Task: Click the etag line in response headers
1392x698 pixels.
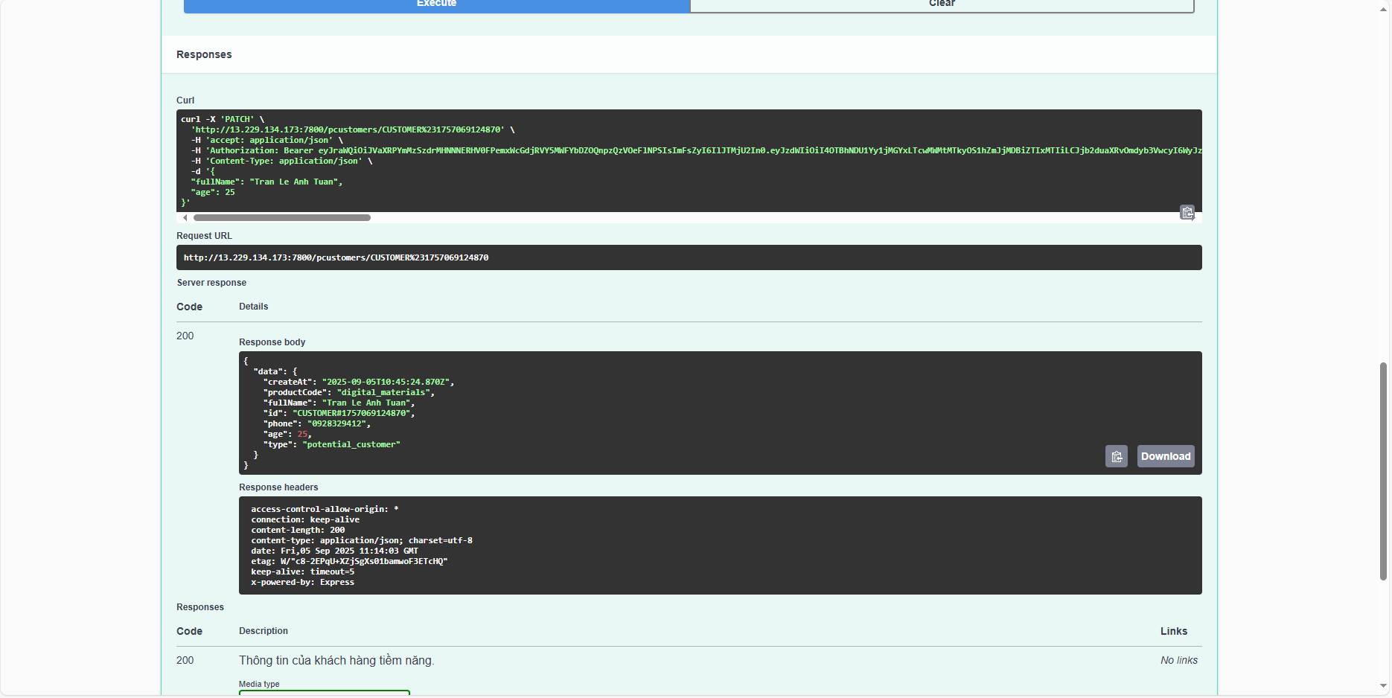Action: click(349, 561)
